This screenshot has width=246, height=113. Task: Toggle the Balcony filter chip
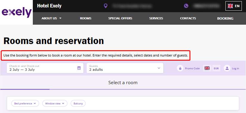(x=78, y=103)
